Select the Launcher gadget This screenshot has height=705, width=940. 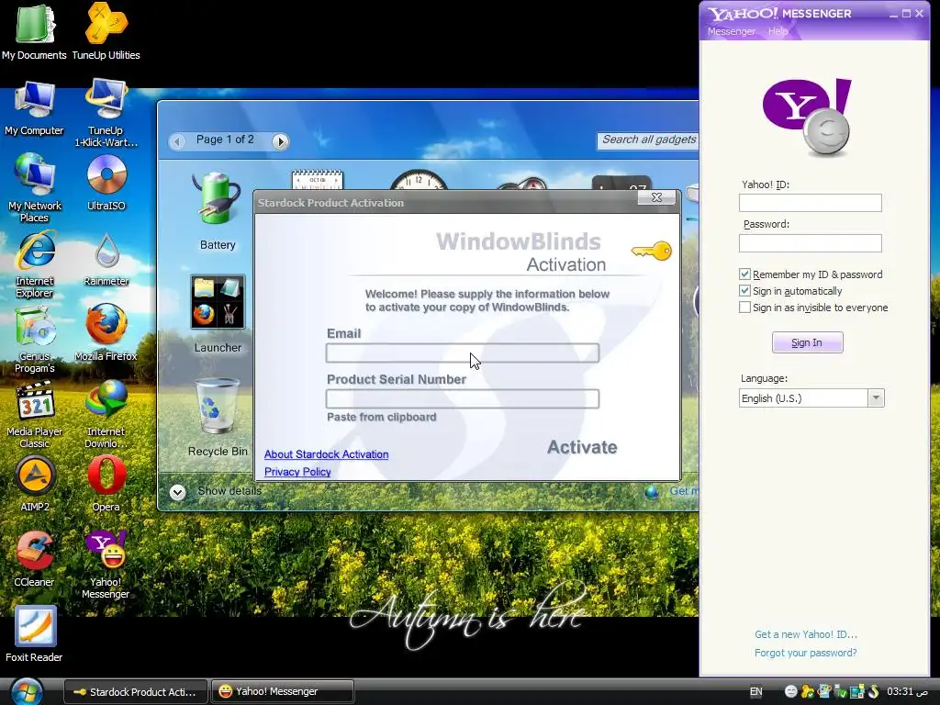[217, 313]
